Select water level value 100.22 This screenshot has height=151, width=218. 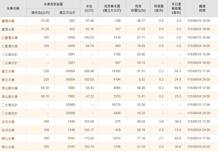tap(89, 37)
